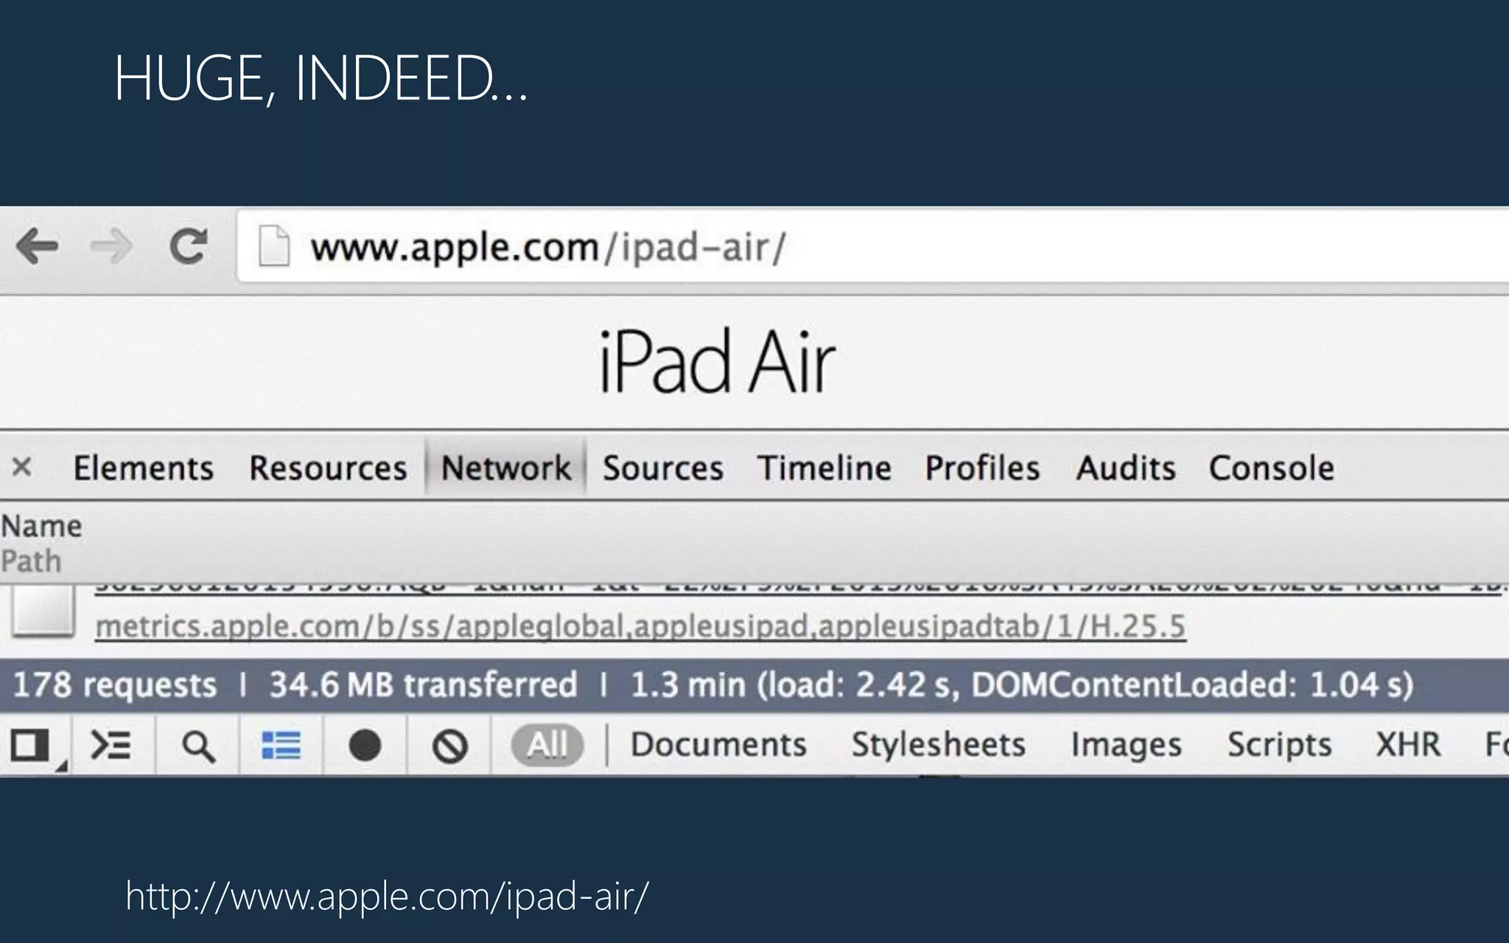Screen dimensions: 1509x943
Task: Click the 178 requests status text
Action: click(x=115, y=684)
